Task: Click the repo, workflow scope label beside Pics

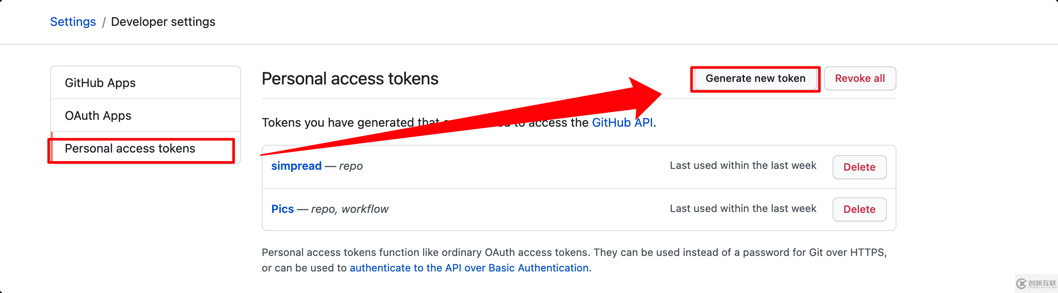Action: coord(350,209)
